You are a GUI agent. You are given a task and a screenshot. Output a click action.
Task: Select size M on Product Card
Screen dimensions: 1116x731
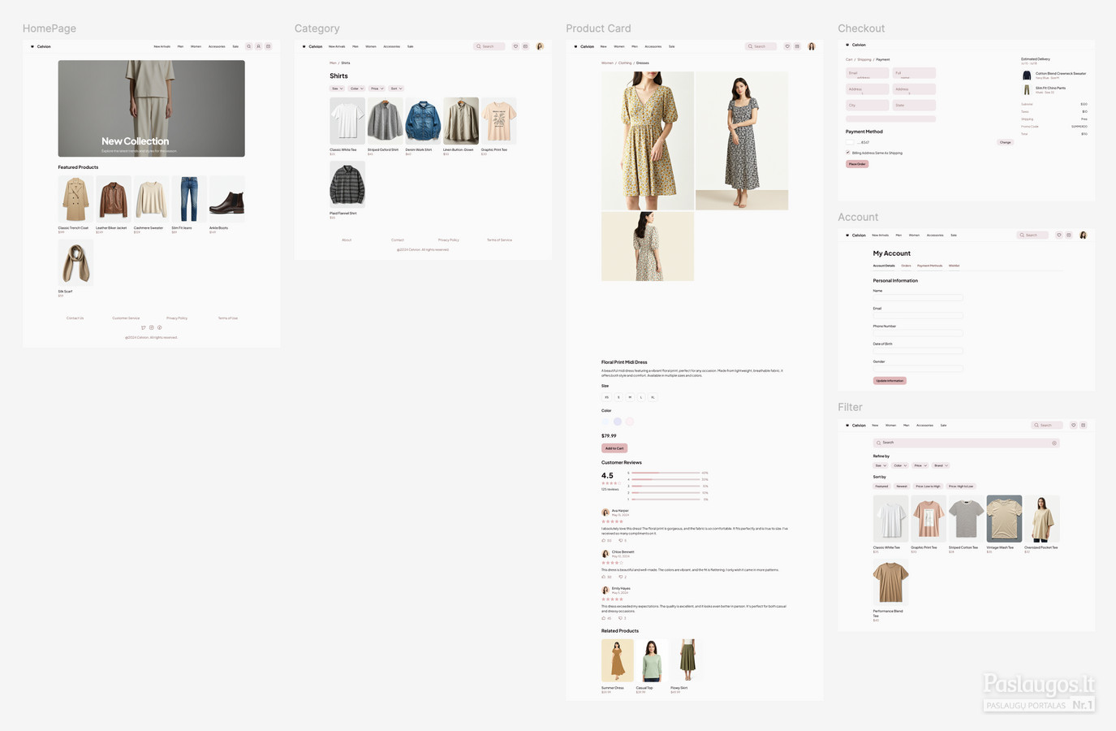click(630, 397)
